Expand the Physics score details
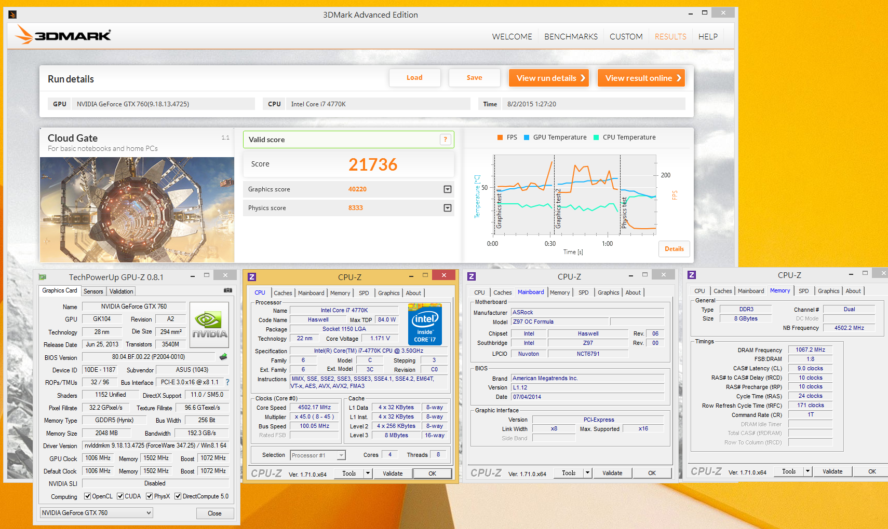The height and width of the screenshot is (529, 888). [x=448, y=208]
